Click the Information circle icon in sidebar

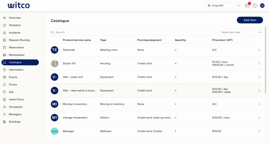[5, 70]
